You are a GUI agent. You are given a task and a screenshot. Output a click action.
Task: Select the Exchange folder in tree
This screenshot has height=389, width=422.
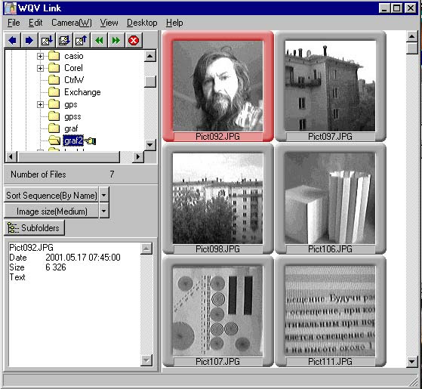point(82,92)
